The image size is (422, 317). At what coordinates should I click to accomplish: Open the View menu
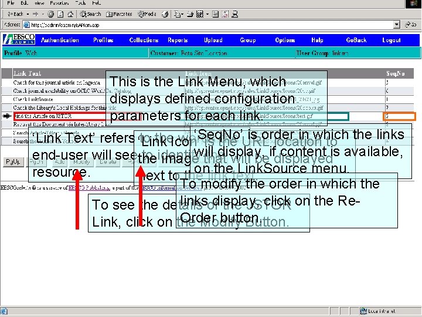tap(39, 3)
